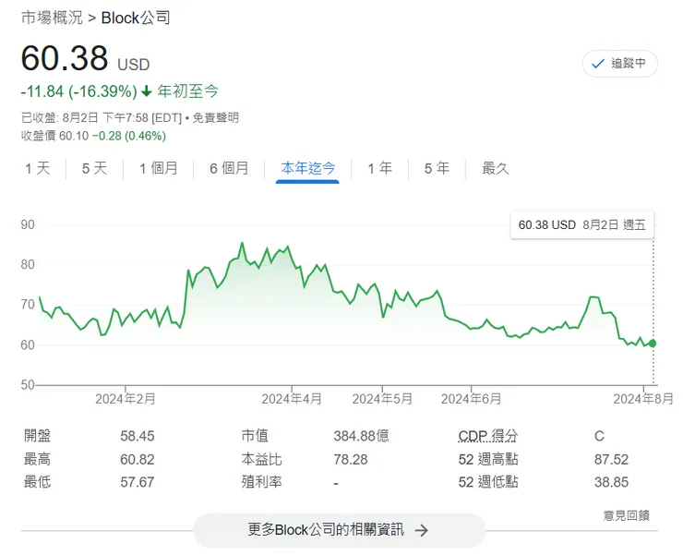Open the 意見回饋 feedback link
This screenshot has width=683, height=555.
(627, 516)
